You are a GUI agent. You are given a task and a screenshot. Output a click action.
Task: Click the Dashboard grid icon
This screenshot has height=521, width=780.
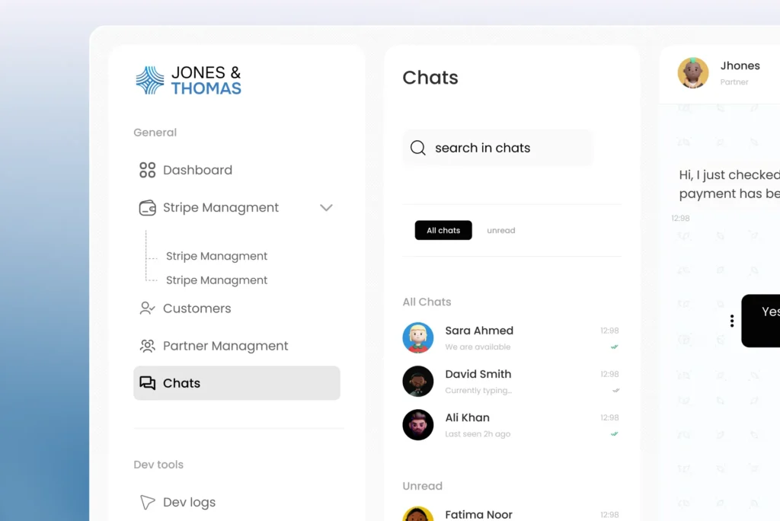(147, 170)
